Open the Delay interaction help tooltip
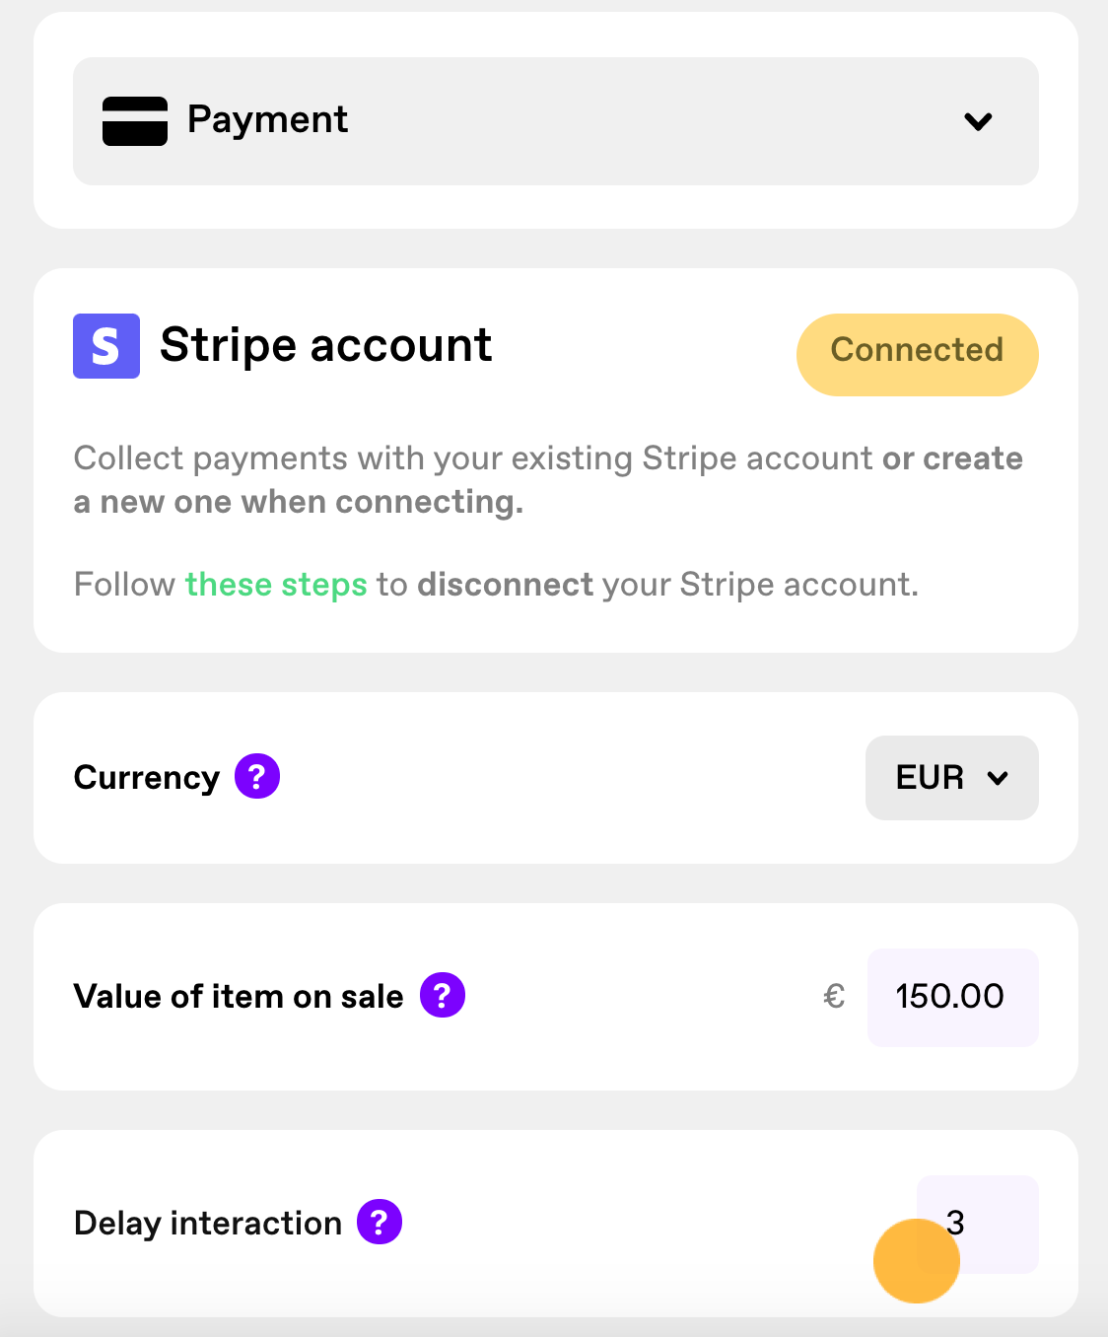This screenshot has height=1337, width=1108. tap(380, 1223)
